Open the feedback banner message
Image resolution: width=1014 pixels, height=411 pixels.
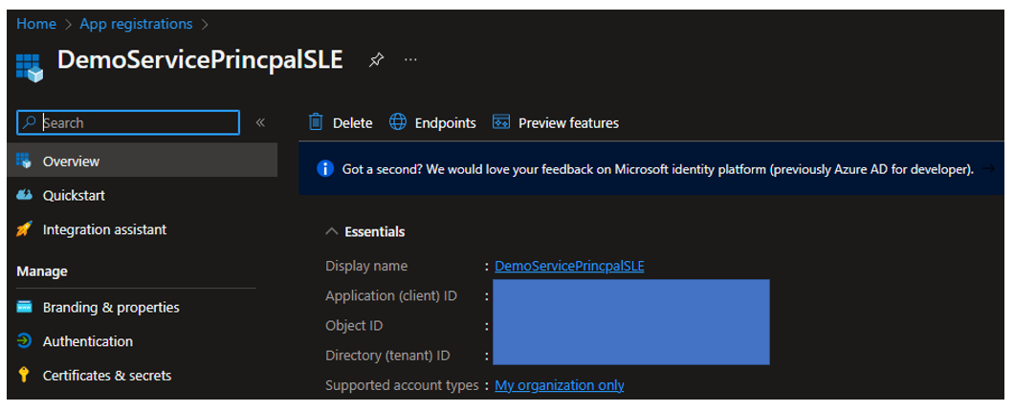[658, 169]
